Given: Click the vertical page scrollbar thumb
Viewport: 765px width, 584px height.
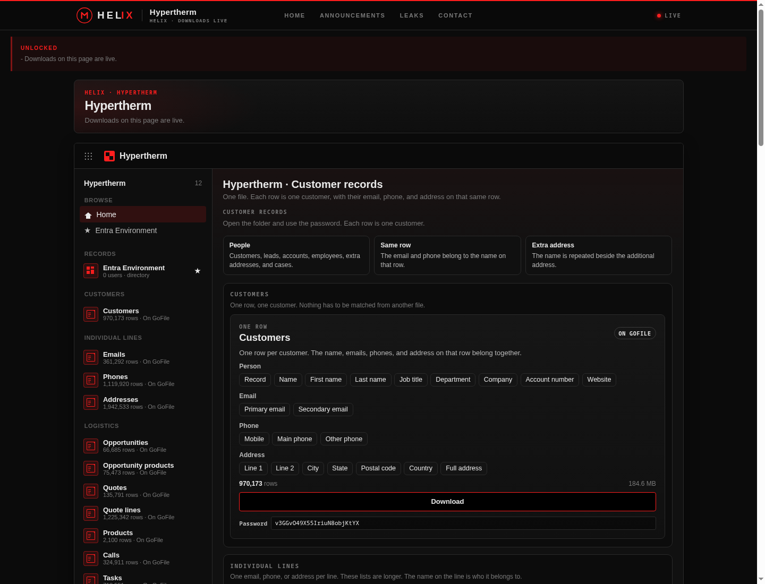Looking at the screenshot, I should 761,78.
